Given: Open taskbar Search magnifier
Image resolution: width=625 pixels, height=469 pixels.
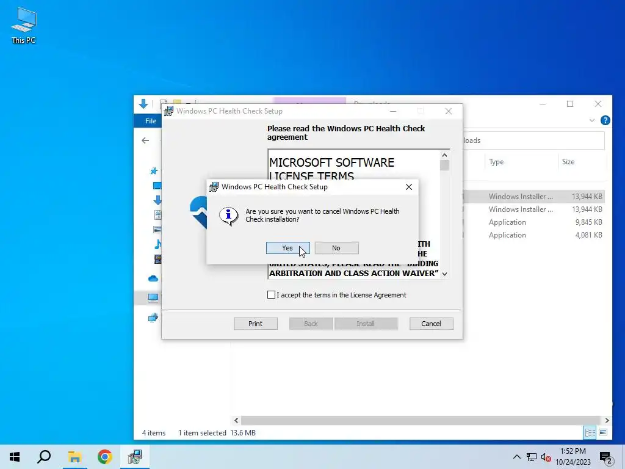Looking at the screenshot, I should 44,457.
